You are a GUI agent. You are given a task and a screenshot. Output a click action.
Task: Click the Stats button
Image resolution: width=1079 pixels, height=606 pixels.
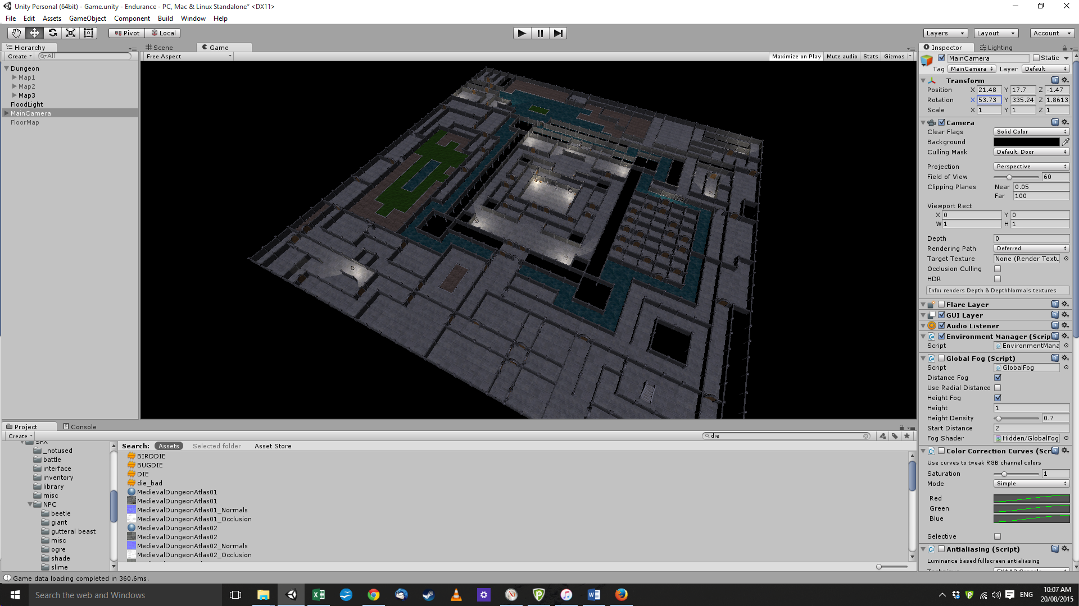871,56
